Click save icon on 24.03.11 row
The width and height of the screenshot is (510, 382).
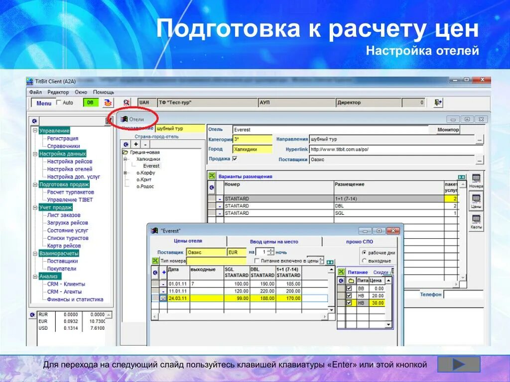click(163, 298)
